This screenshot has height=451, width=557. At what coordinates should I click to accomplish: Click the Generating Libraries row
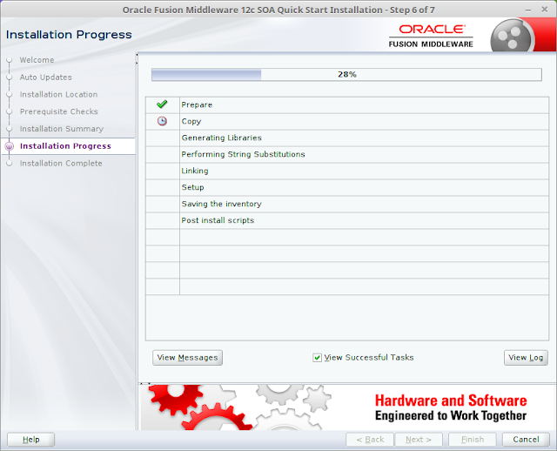click(347, 138)
